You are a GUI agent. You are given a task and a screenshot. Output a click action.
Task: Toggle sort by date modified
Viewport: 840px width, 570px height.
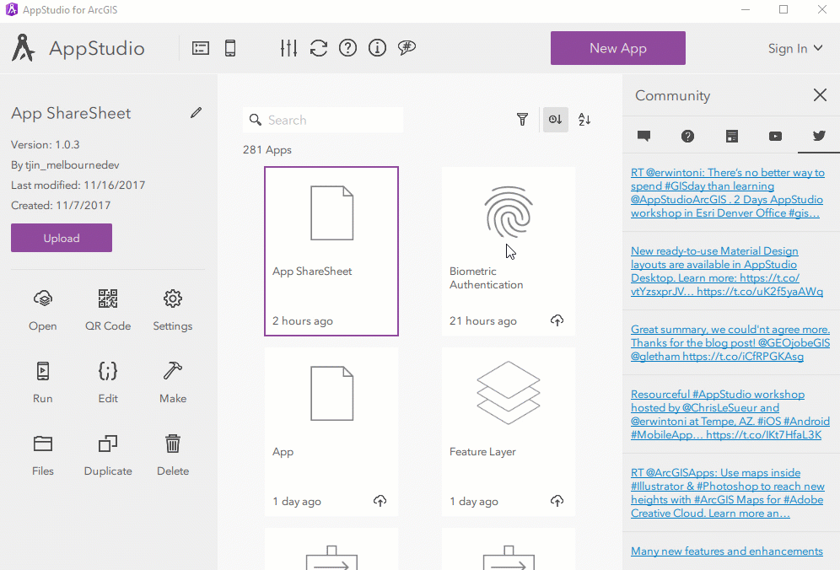click(x=556, y=120)
